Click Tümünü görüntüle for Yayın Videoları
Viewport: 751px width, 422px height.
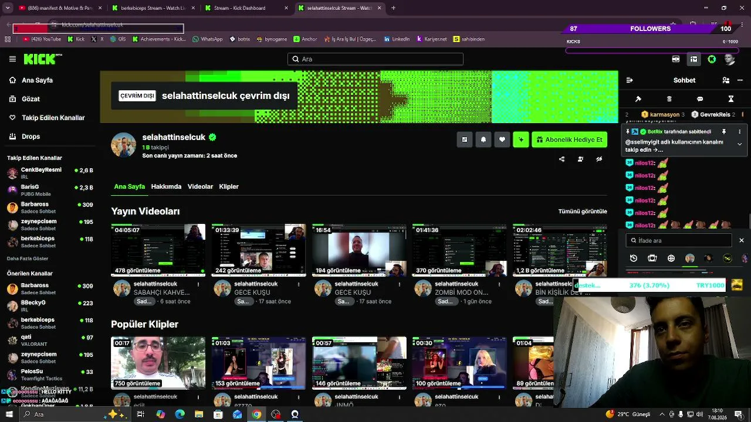[583, 211]
